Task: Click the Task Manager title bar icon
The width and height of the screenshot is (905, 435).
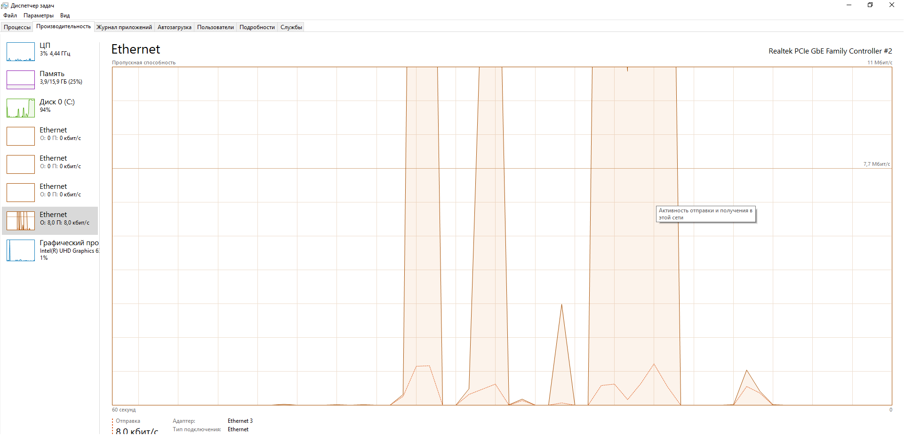Action: click(5, 6)
